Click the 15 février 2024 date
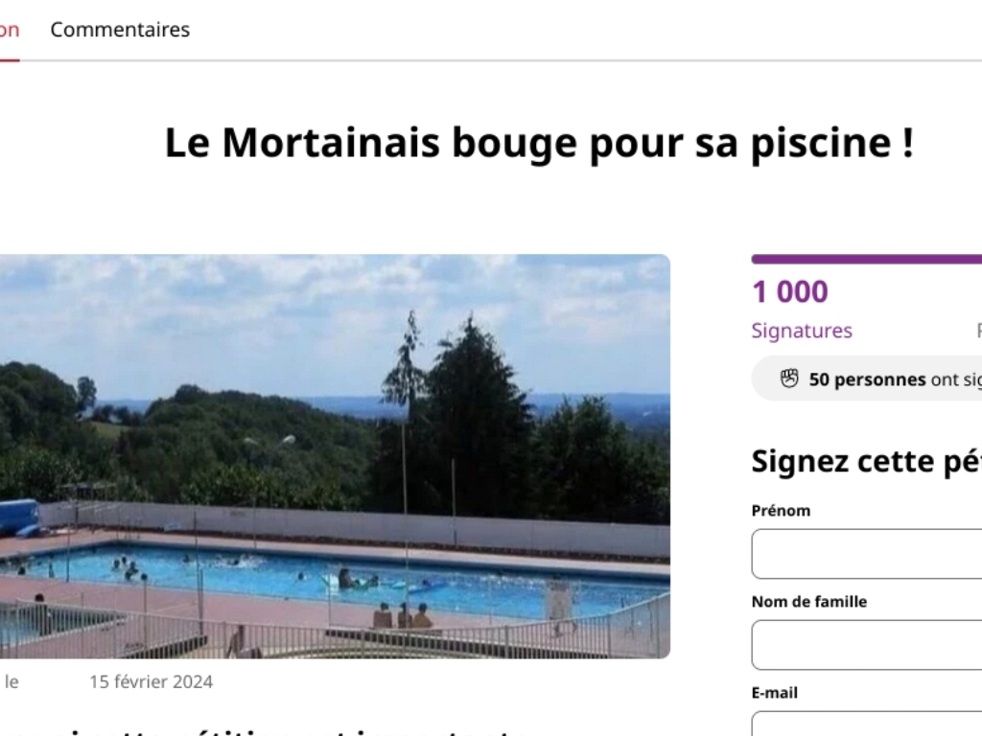Viewport: 982px width, 736px height. click(x=152, y=682)
